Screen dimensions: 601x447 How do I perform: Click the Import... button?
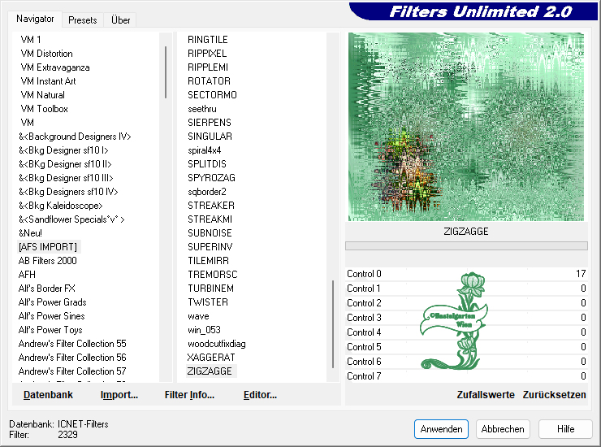(x=119, y=395)
